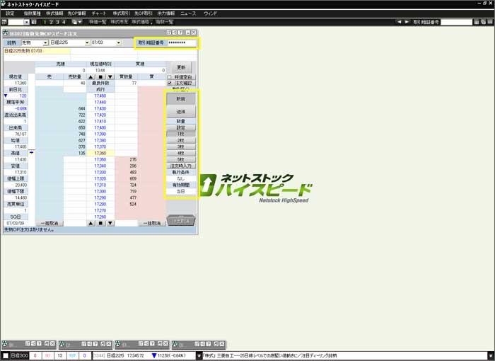Click the center square below the price ladder
495x361 pixels.
pos(100,223)
